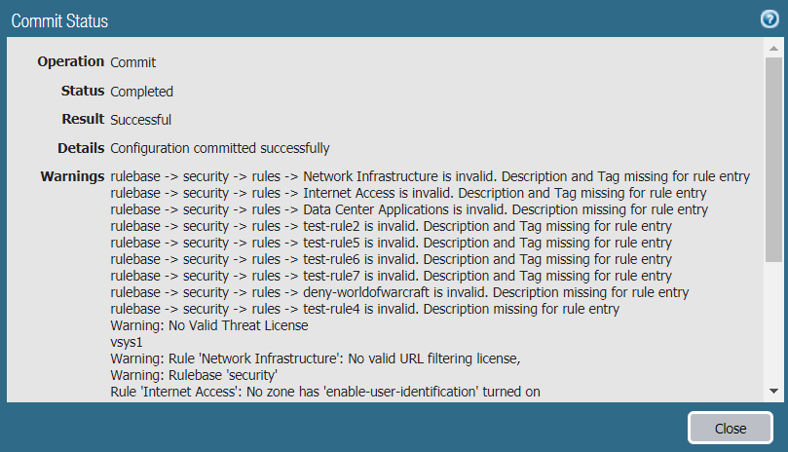
Task: Click the scroll up arrow
Action: [x=772, y=49]
